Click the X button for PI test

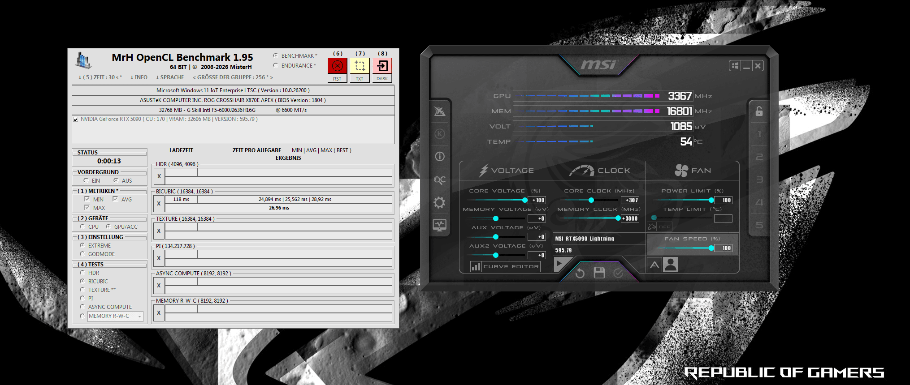coord(159,258)
